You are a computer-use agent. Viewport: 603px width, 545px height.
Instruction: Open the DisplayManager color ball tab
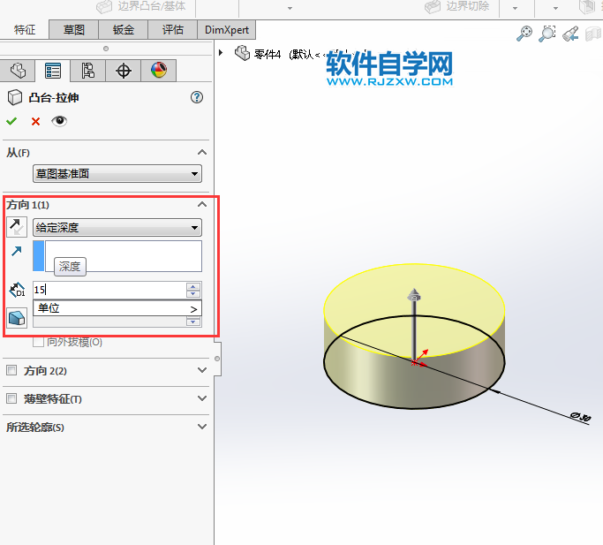[x=159, y=71]
